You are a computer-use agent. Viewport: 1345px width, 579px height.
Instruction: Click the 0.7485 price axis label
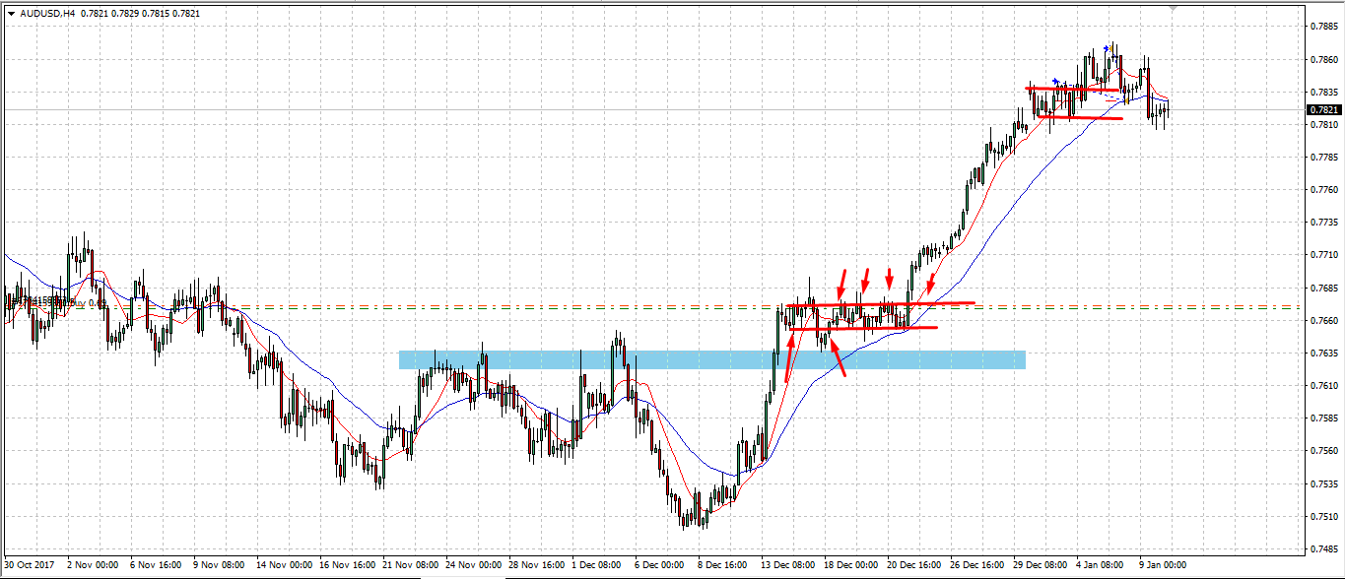pos(1326,548)
